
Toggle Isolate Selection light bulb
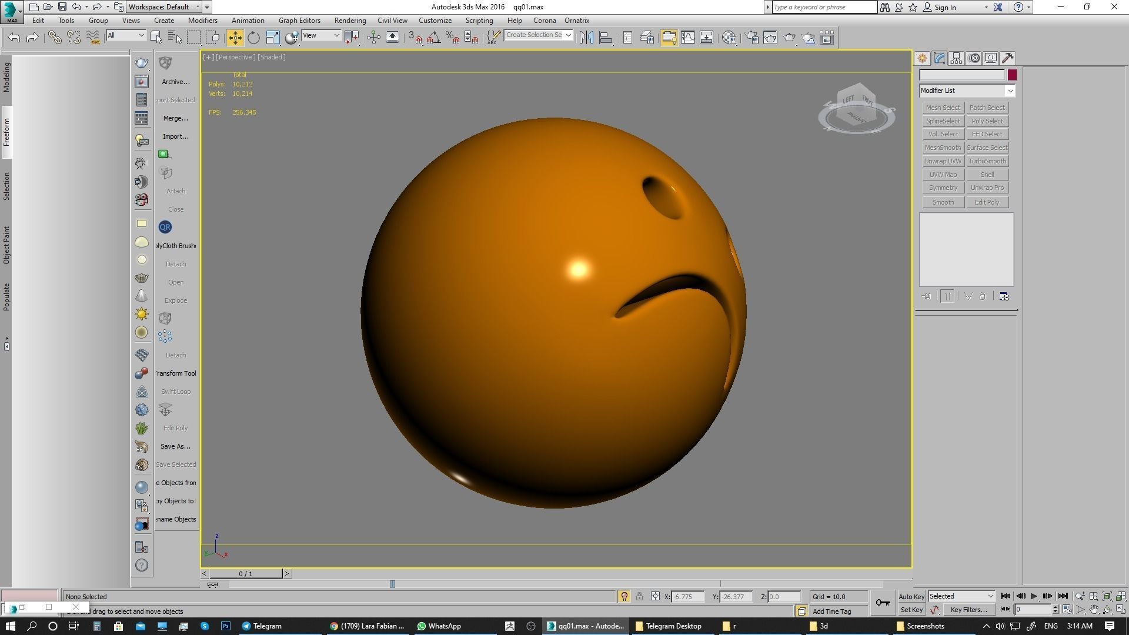click(x=624, y=596)
